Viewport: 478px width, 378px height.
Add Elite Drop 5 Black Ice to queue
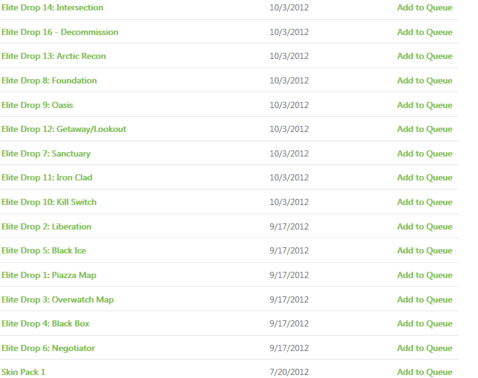pyautogui.click(x=425, y=250)
